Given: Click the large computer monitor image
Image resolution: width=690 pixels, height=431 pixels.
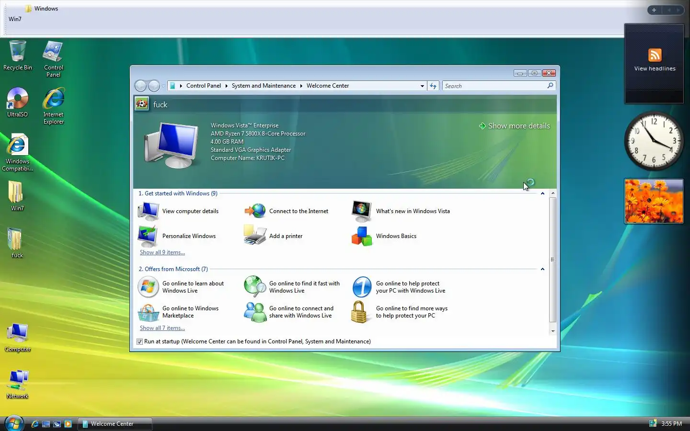Looking at the screenshot, I should coord(172,145).
